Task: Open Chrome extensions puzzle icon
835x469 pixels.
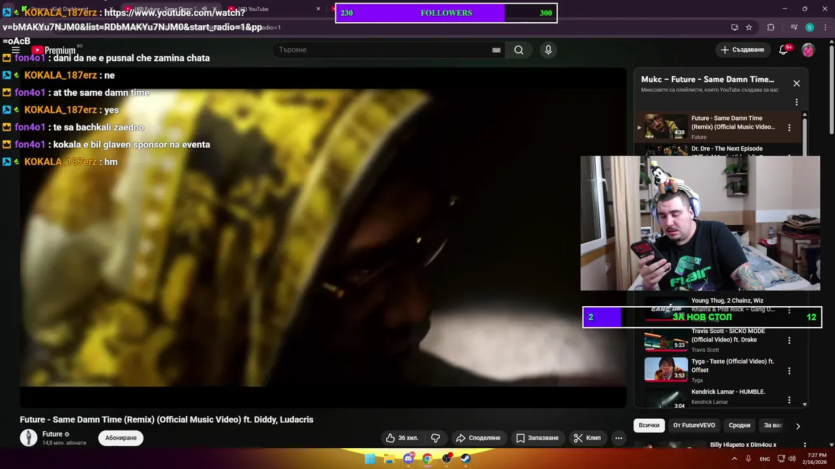Action: tap(771, 27)
